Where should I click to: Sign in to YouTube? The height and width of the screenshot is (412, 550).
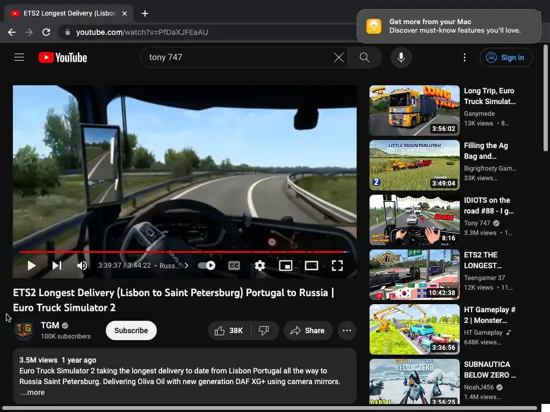[x=506, y=57]
